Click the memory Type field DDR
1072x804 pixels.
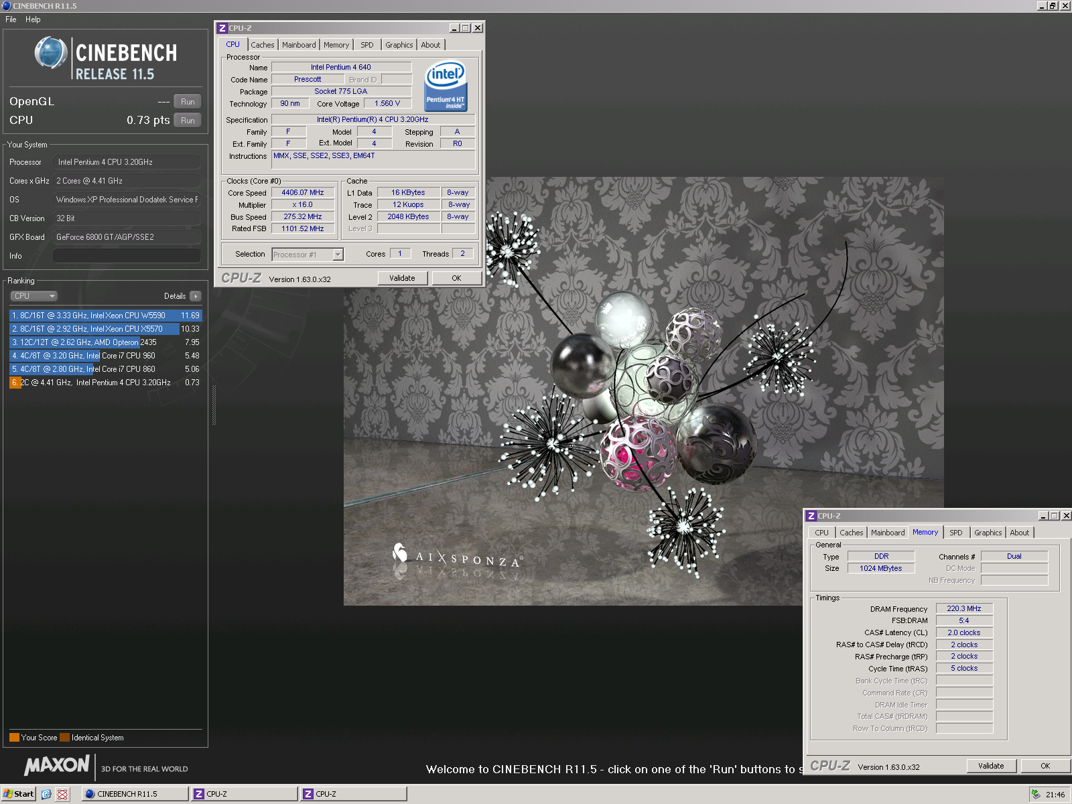coord(881,556)
